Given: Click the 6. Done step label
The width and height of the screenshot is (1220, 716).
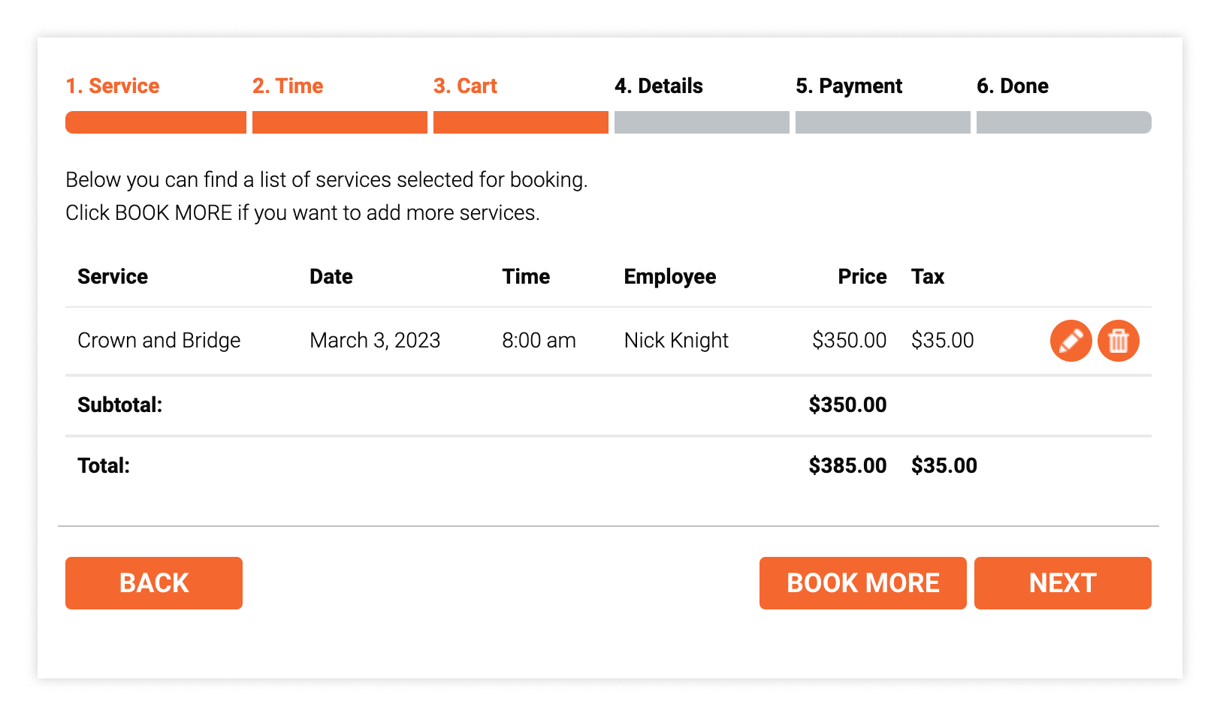Looking at the screenshot, I should point(1012,86).
